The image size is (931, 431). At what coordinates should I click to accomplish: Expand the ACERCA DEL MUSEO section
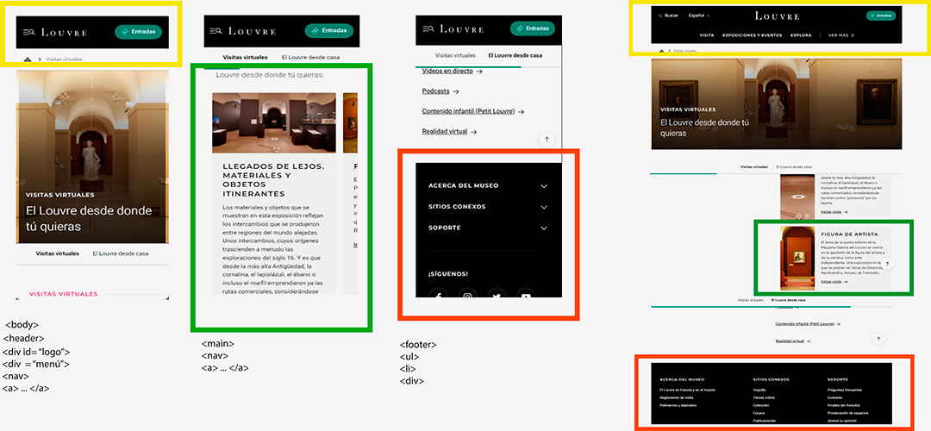[544, 186]
